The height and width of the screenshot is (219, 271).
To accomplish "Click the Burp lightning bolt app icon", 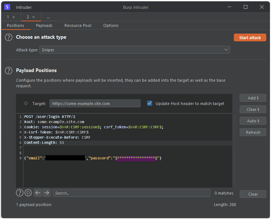I will click(7, 7).
